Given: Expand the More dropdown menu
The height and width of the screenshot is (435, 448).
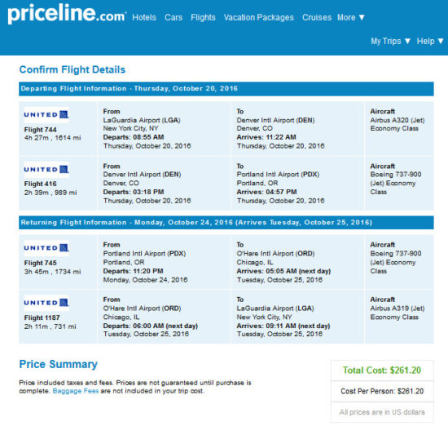Looking at the screenshot, I should point(351,17).
